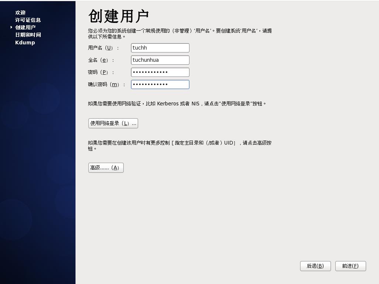
Task: Proceed with the 前进(F) forward button
Action: 351,266
